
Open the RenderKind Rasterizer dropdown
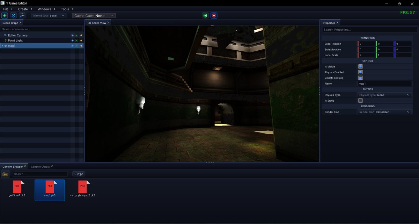pyautogui.click(x=384, y=112)
